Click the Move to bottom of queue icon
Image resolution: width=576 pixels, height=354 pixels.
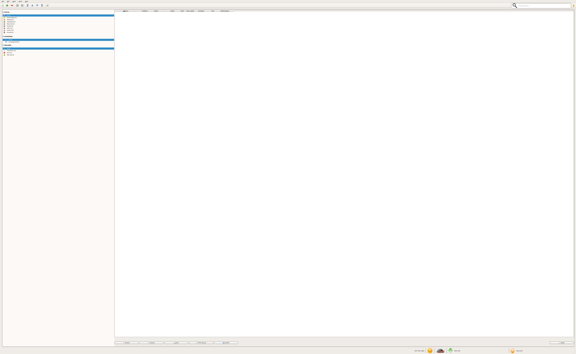coord(42,5)
